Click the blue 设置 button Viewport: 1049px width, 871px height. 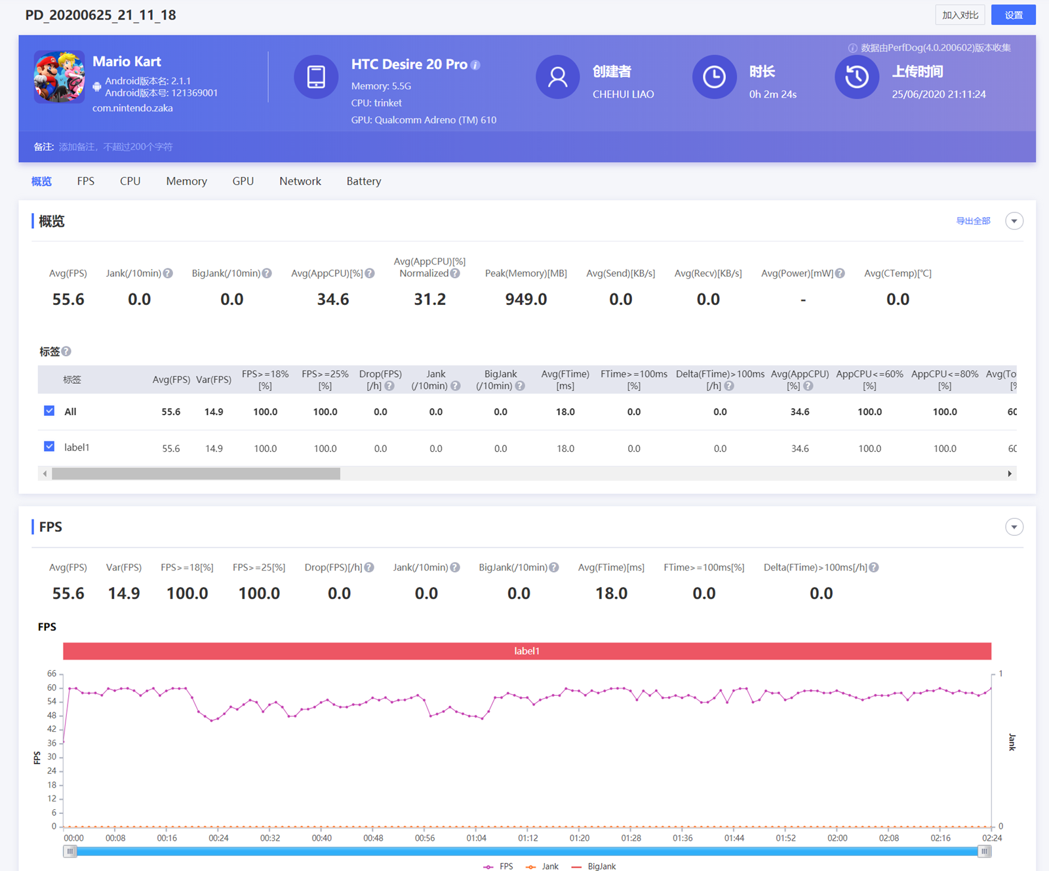(1013, 15)
